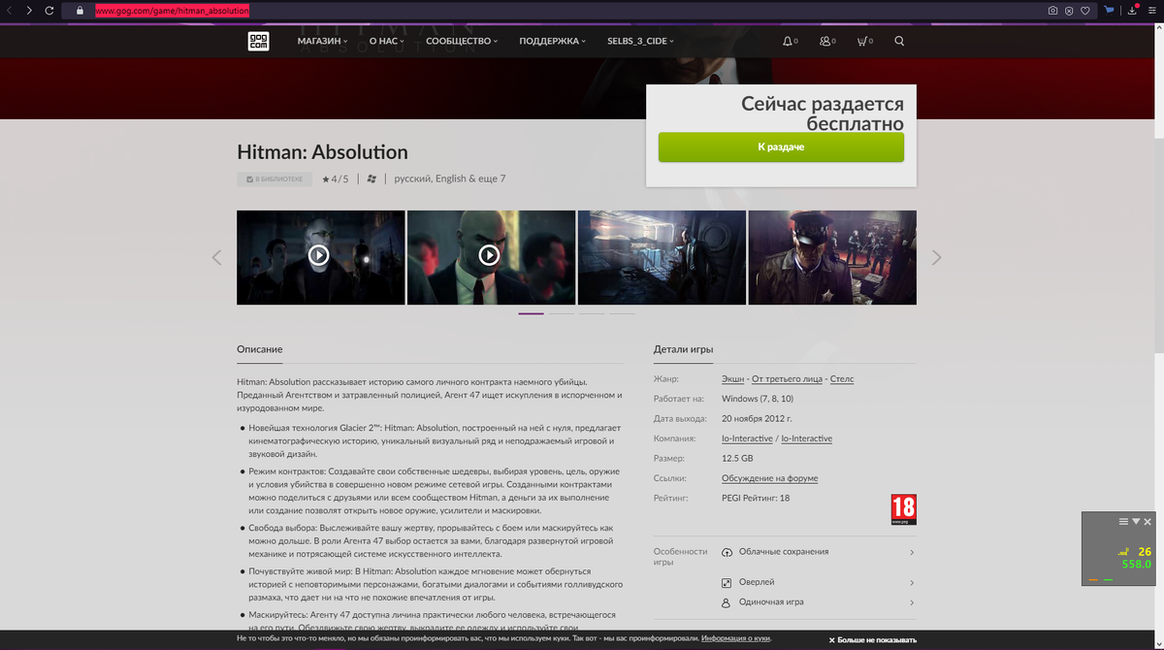Open the search magnifier icon
1164x650 pixels.
(x=899, y=41)
